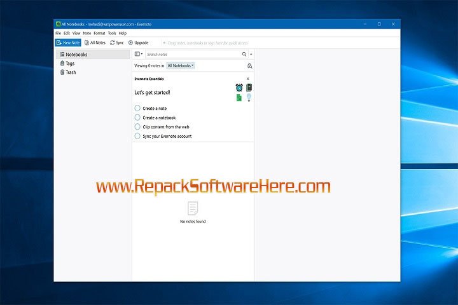
Task: Select Notebooks in the sidebar
Action: pyautogui.click(x=93, y=55)
